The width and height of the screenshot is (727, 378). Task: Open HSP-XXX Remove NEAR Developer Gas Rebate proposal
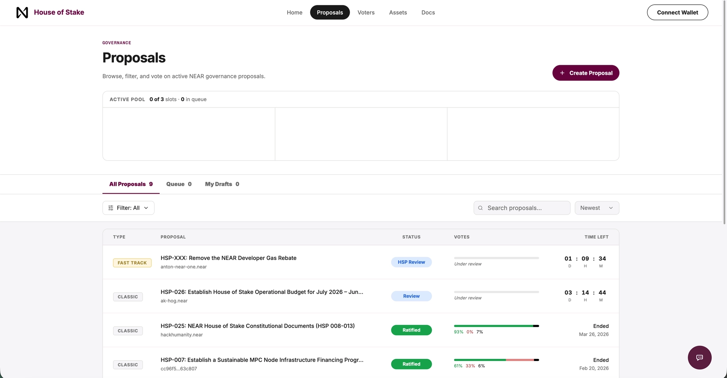coord(228,258)
